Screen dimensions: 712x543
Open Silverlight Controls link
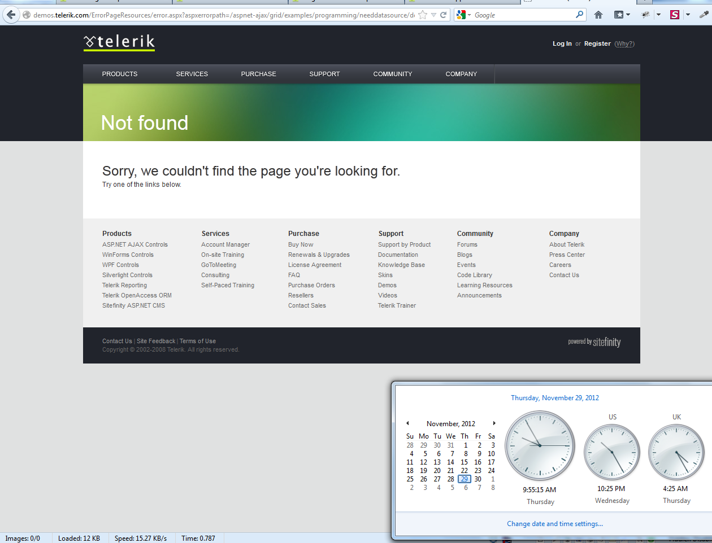click(x=127, y=275)
